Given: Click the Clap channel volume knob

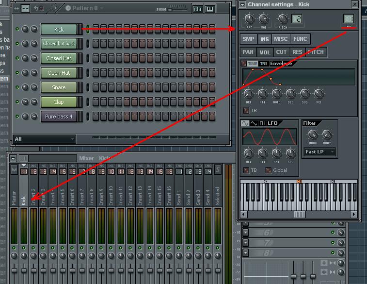Looking at the screenshot, I should [x=34, y=102].
